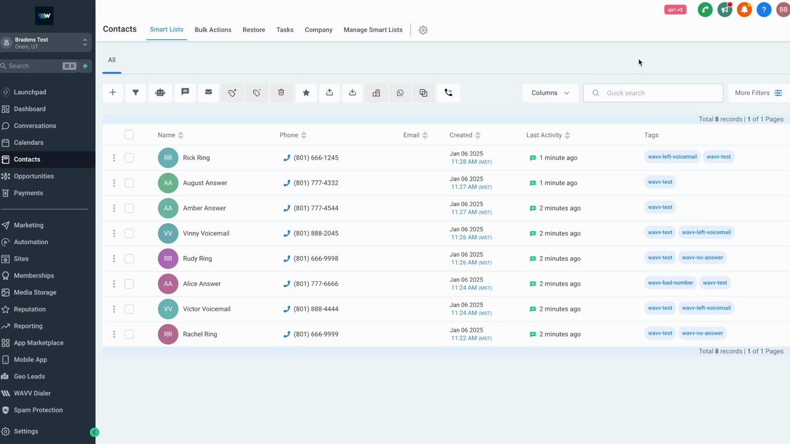Screen dimensions: 790x444
Task: Click the send SMS chat icon
Action: (x=185, y=92)
